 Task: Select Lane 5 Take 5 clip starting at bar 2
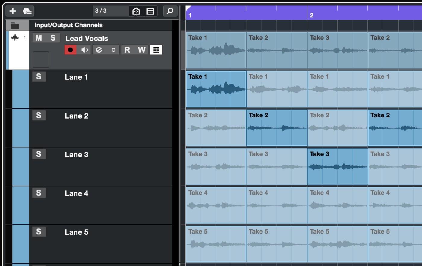[x=338, y=244]
